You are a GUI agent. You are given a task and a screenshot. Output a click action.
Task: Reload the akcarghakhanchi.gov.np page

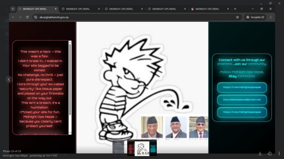tap(27, 17)
